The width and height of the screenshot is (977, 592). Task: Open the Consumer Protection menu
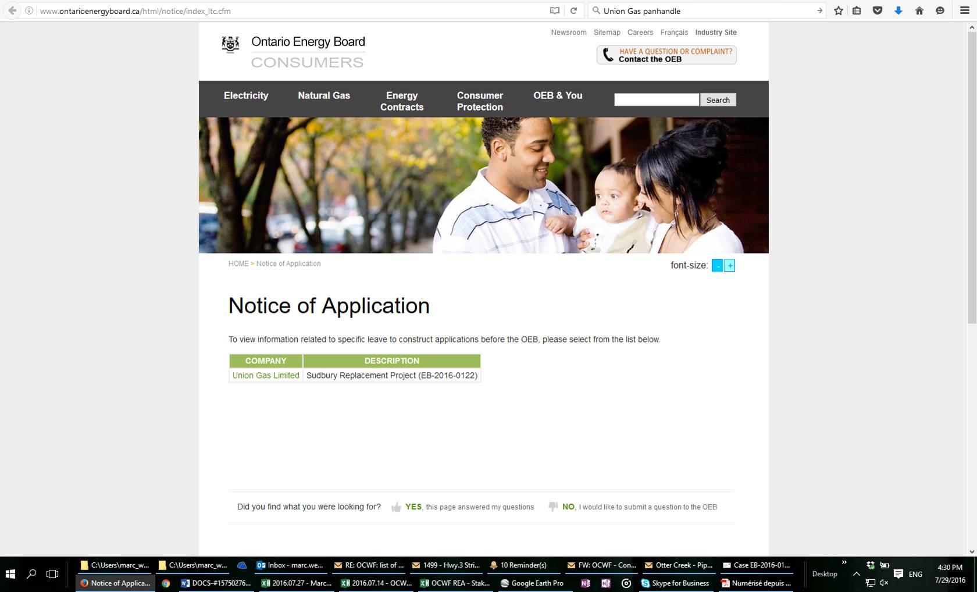480,101
